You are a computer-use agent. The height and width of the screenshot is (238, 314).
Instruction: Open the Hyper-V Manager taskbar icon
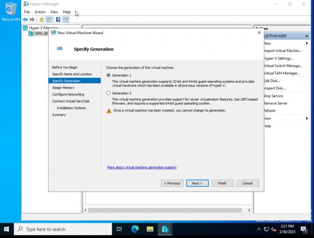[165, 229]
